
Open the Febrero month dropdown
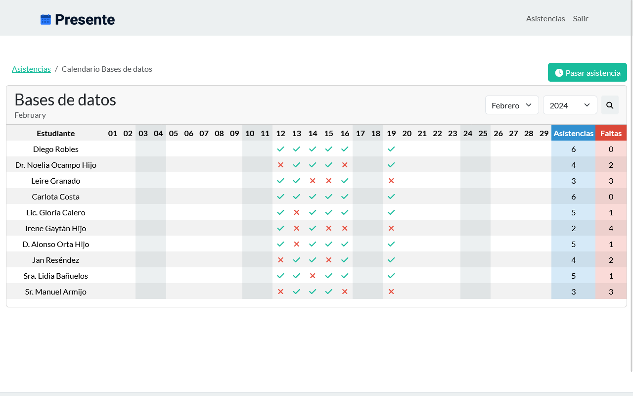coord(512,105)
